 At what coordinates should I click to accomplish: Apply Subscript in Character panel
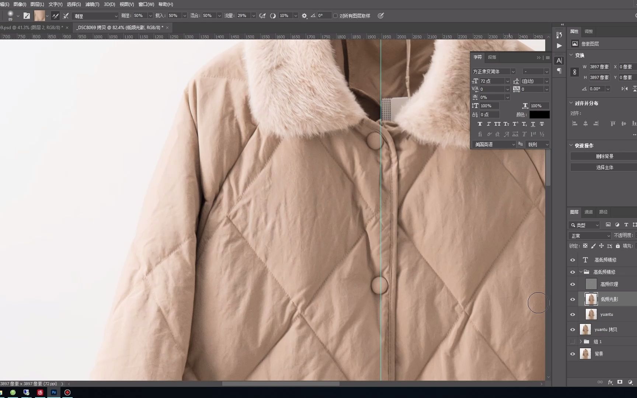coord(524,124)
